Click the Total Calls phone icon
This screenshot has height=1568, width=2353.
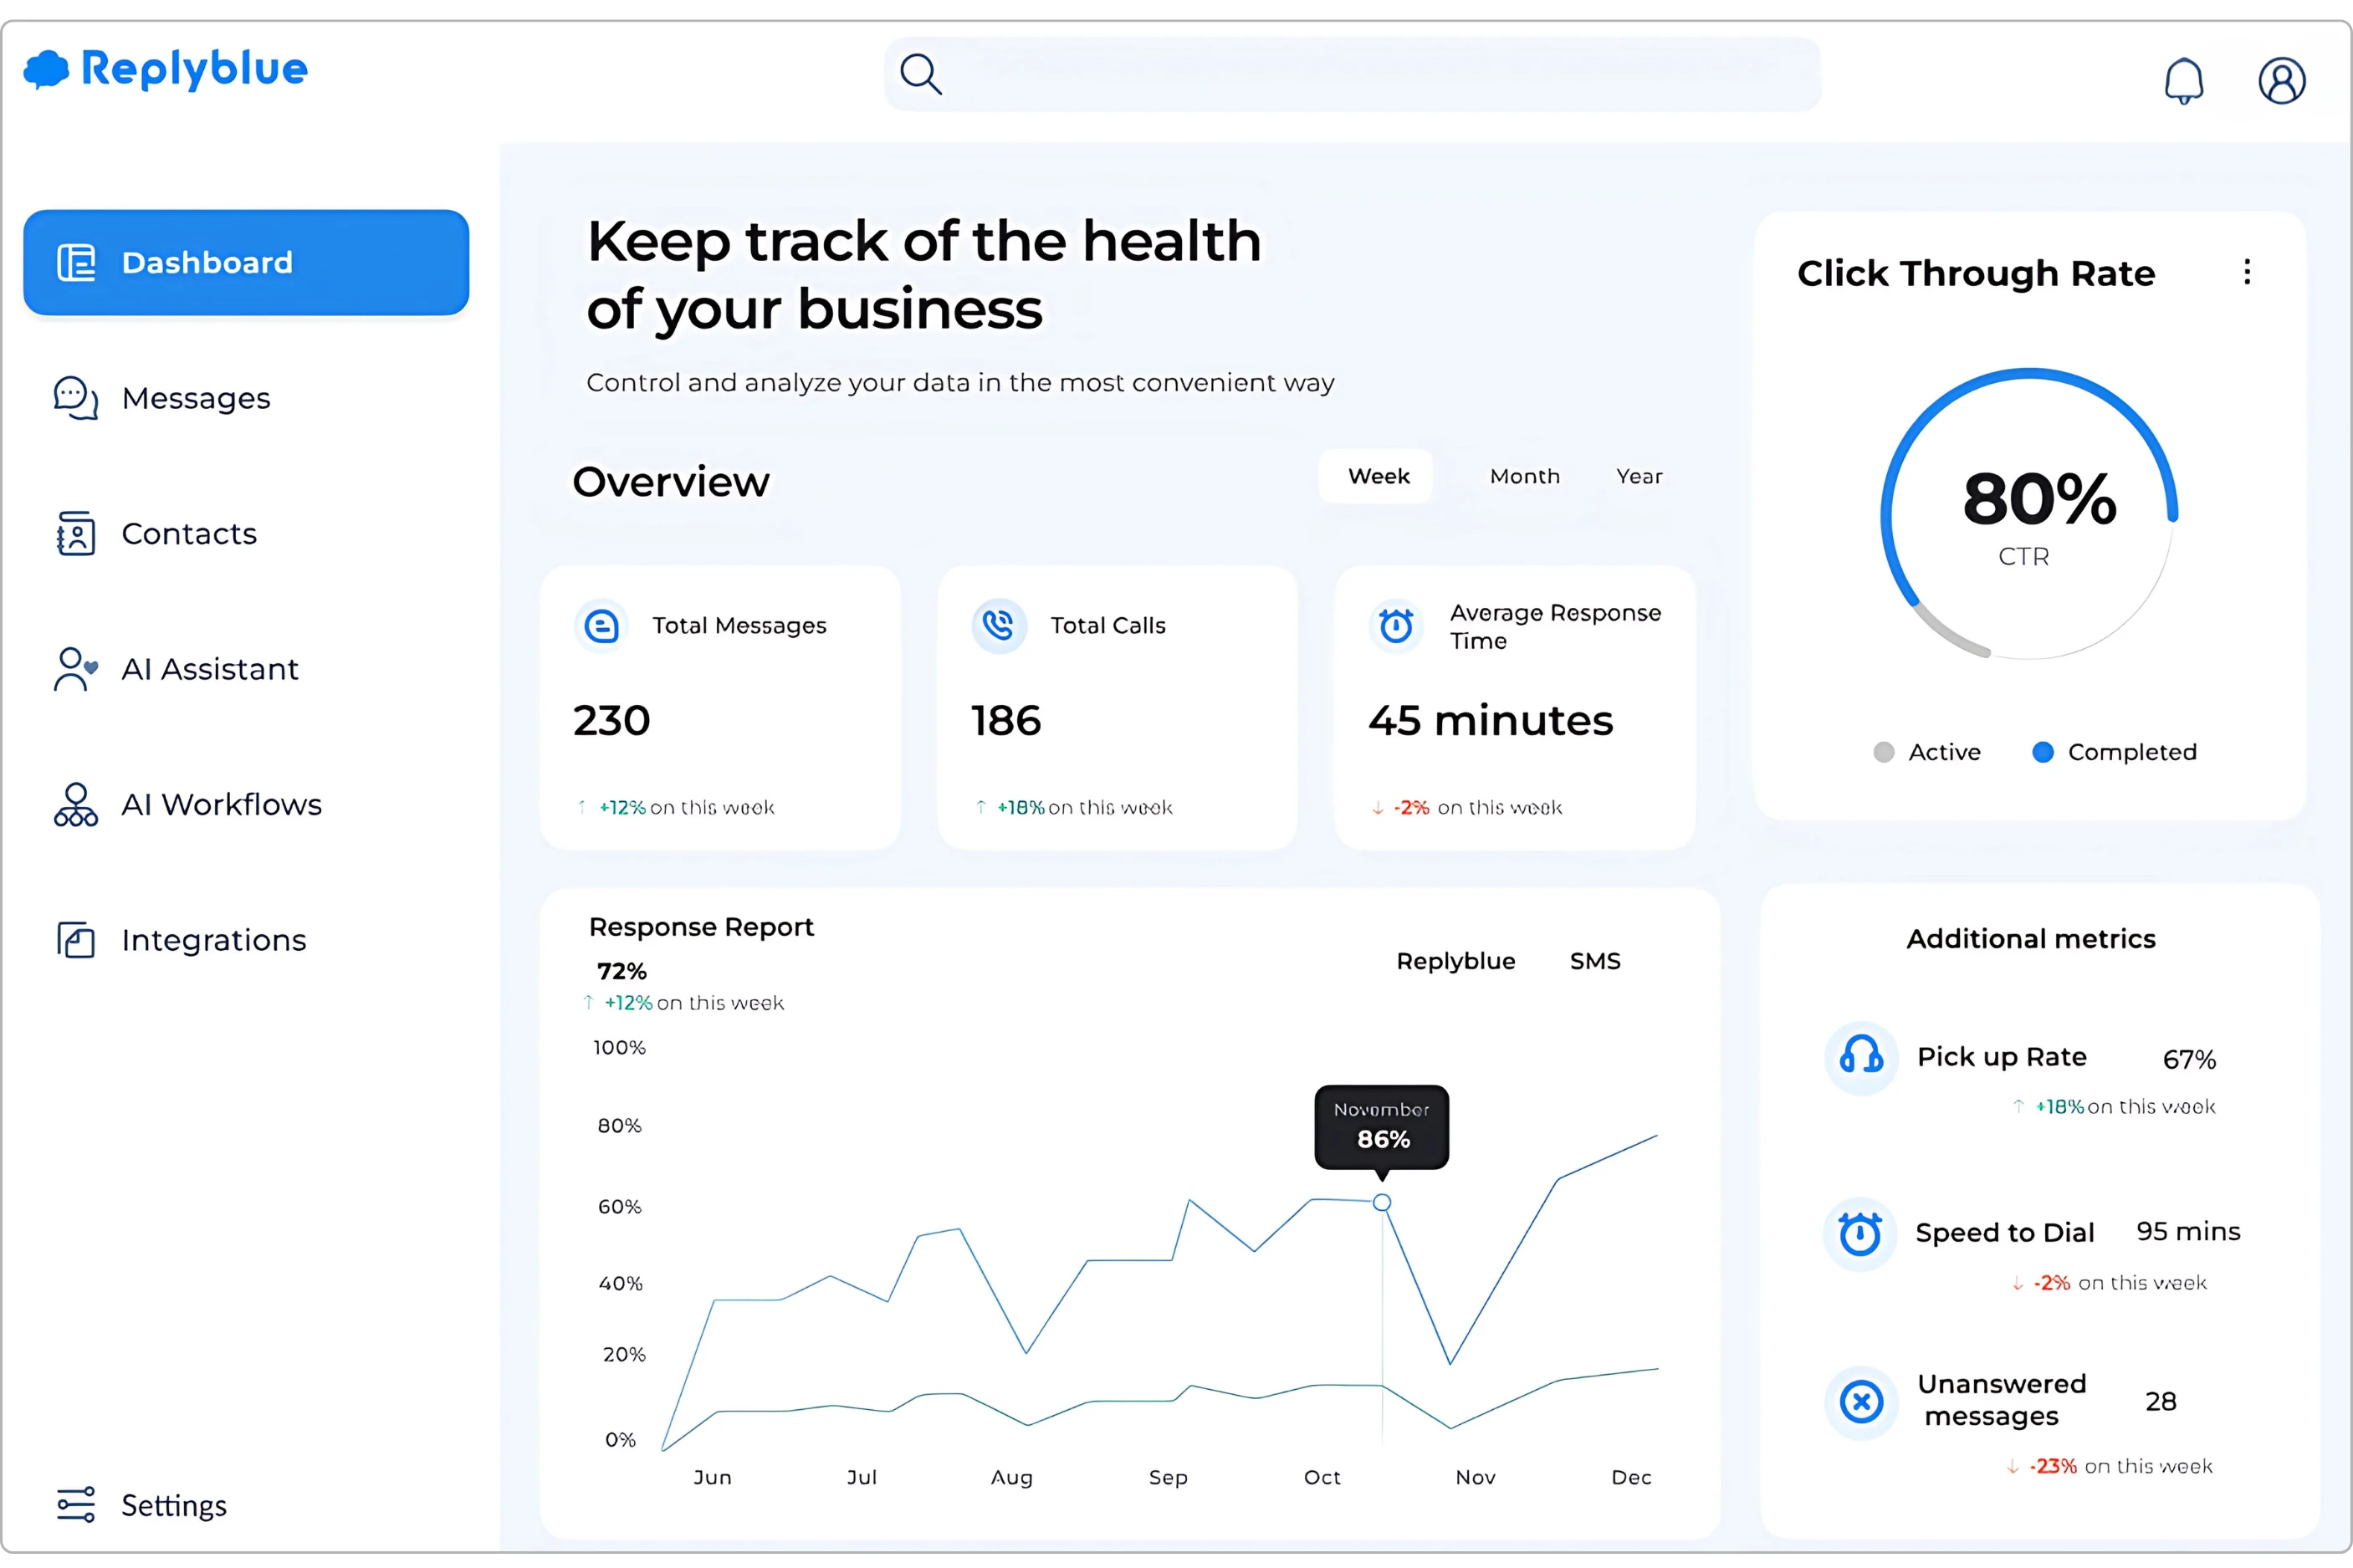pos(998,626)
